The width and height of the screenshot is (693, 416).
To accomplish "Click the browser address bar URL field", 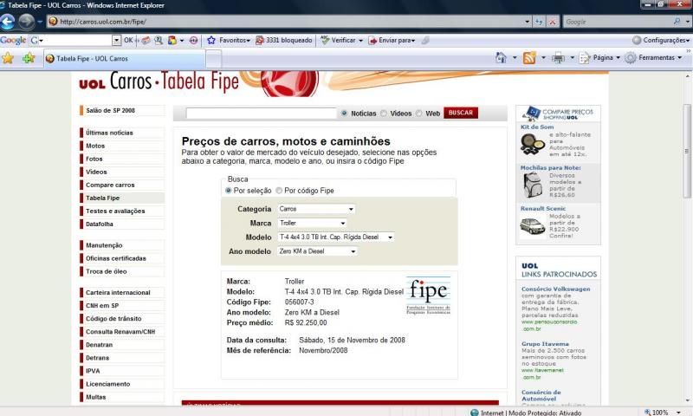I will coord(289,21).
